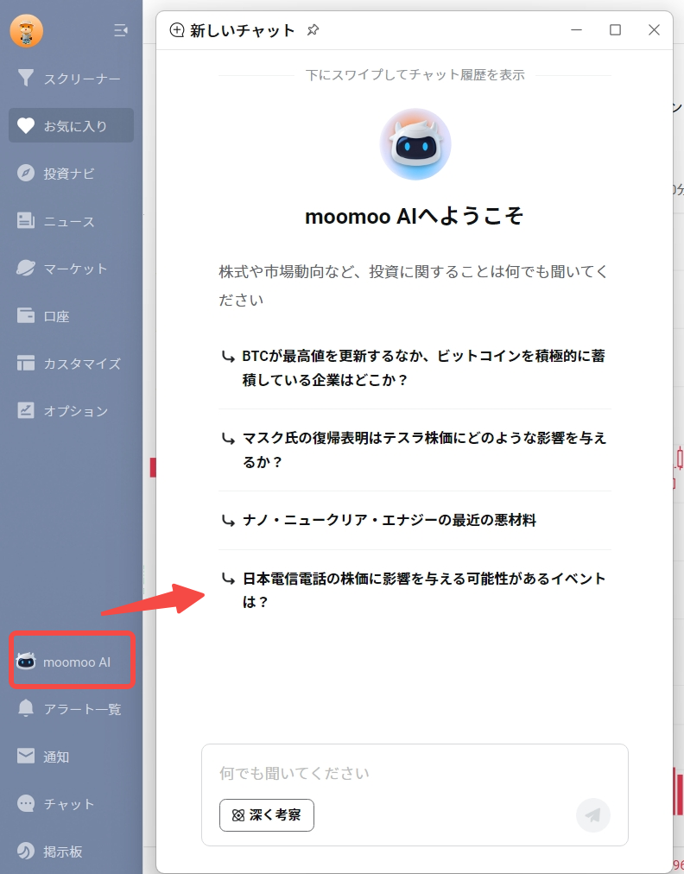Go to 投資ナビ section
The width and height of the screenshot is (684, 874).
click(72, 174)
